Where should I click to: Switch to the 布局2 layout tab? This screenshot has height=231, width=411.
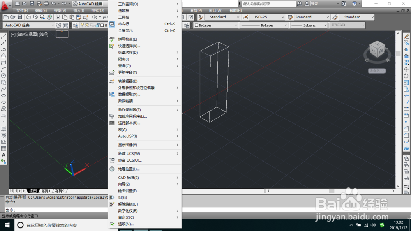(60, 191)
